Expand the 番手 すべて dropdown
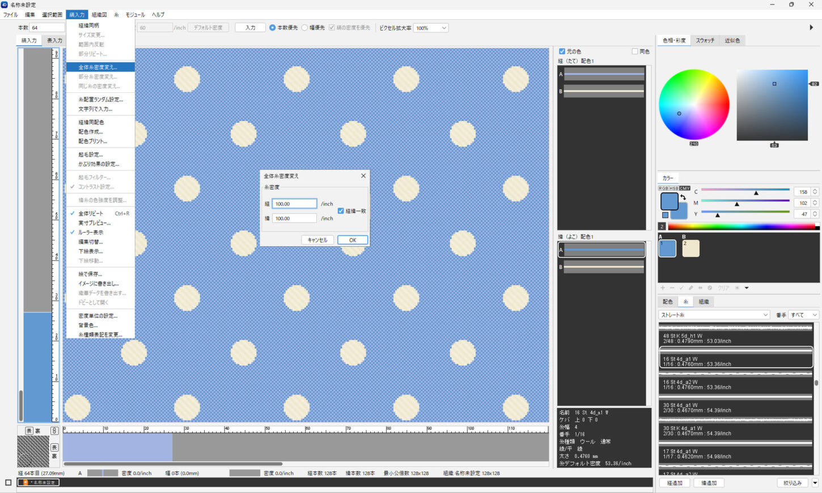Image resolution: width=822 pixels, height=493 pixels. pos(804,315)
